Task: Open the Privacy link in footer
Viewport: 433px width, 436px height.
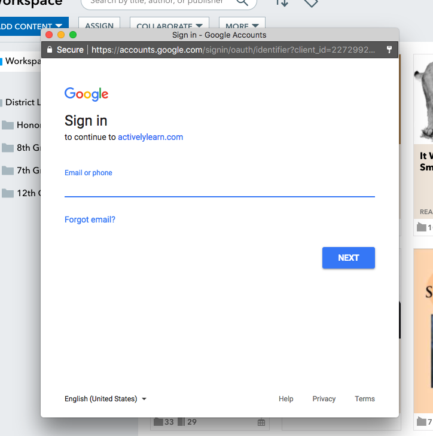Action: (x=324, y=399)
